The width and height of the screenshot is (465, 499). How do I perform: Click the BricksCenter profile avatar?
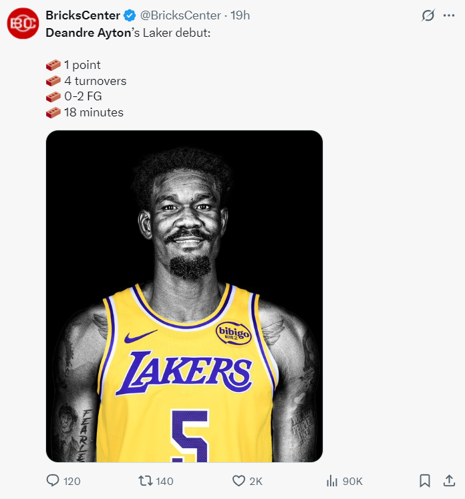click(21, 24)
